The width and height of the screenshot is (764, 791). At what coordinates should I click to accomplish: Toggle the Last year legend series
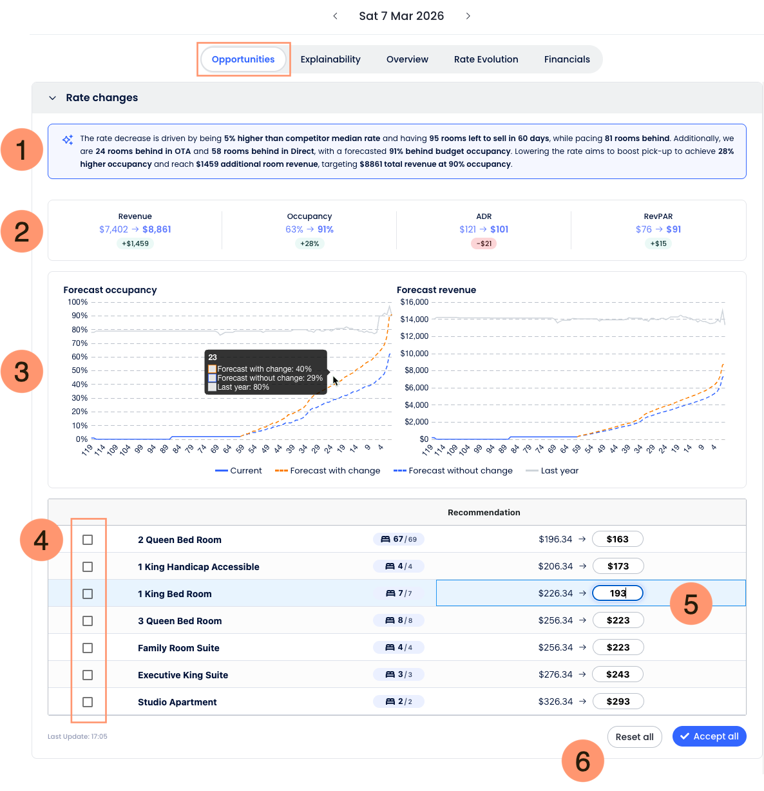pyautogui.click(x=552, y=471)
